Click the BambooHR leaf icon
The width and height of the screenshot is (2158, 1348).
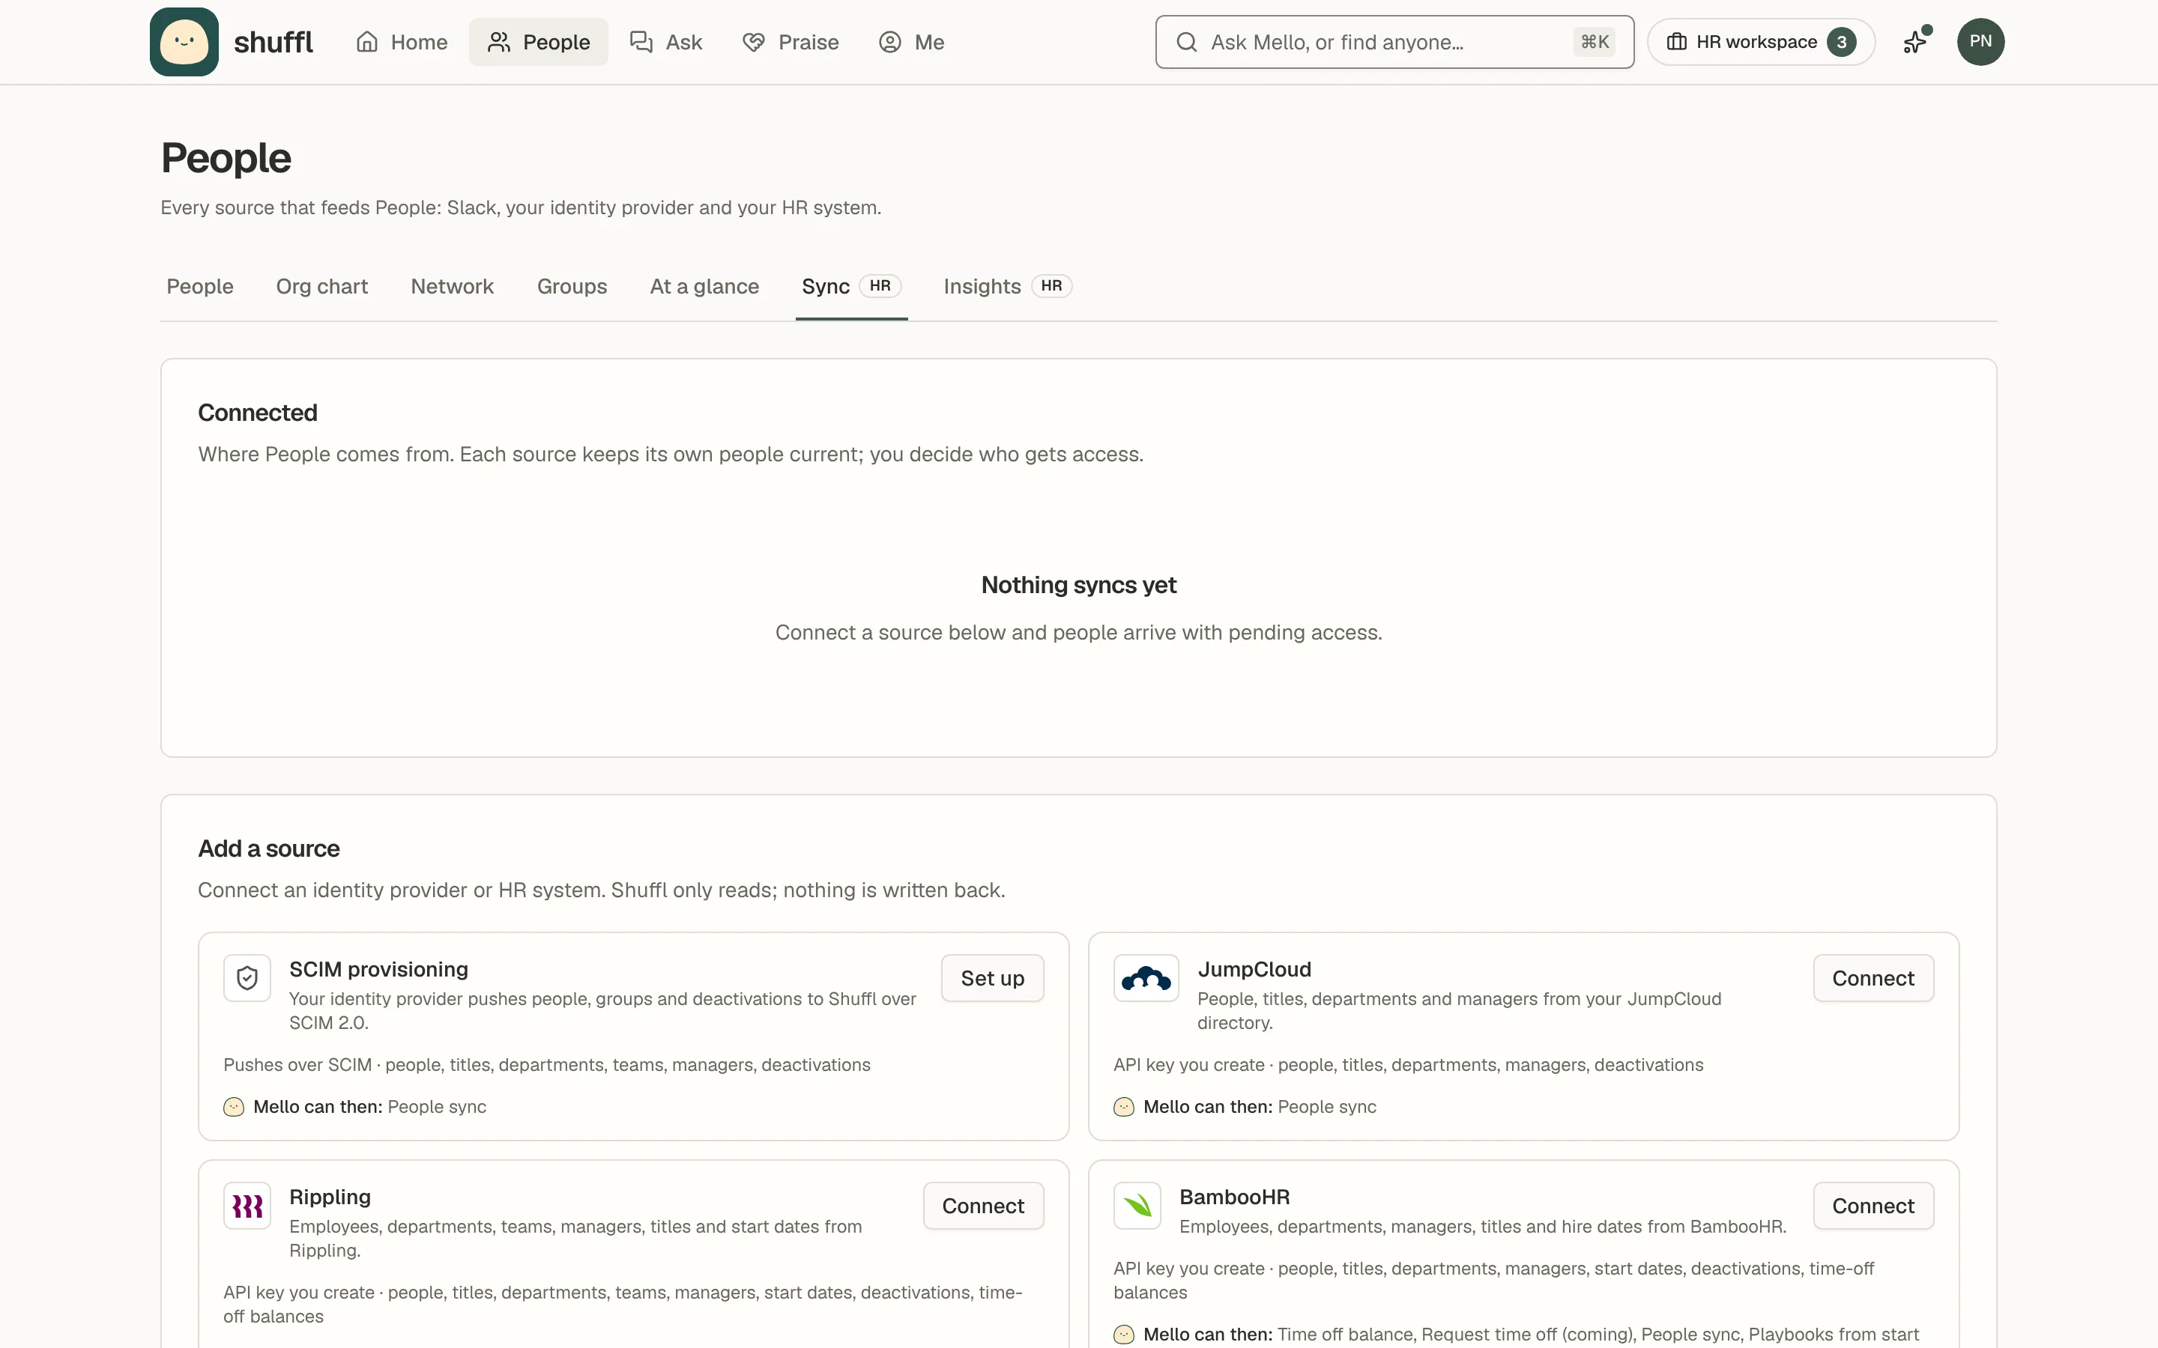pos(1137,1206)
